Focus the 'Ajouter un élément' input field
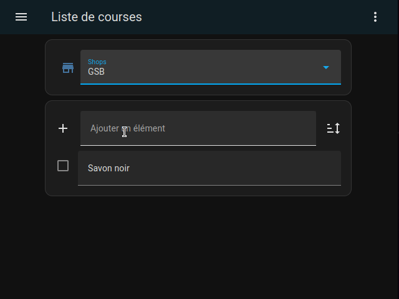Screen dimensions: 399x299 [x=198, y=128]
